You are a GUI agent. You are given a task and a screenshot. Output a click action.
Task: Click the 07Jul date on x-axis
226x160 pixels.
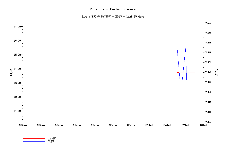(x=185, y=125)
